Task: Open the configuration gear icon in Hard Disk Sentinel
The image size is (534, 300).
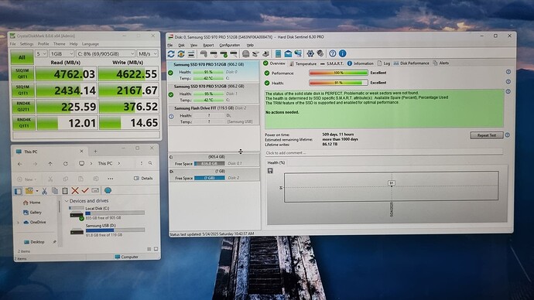Action: (310, 53)
